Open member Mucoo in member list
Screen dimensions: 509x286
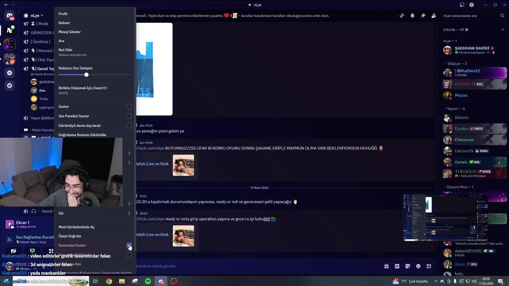pyautogui.click(x=474, y=95)
